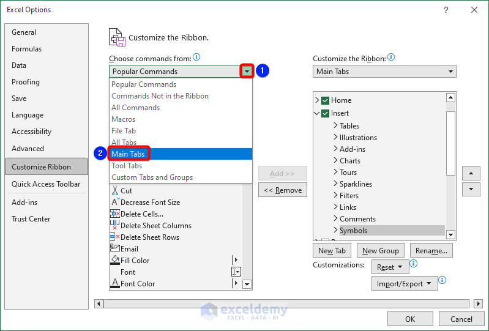The height and width of the screenshot is (331, 489).
Task: Collapse the Insert tab node
Action: pyautogui.click(x=316, y=113)
